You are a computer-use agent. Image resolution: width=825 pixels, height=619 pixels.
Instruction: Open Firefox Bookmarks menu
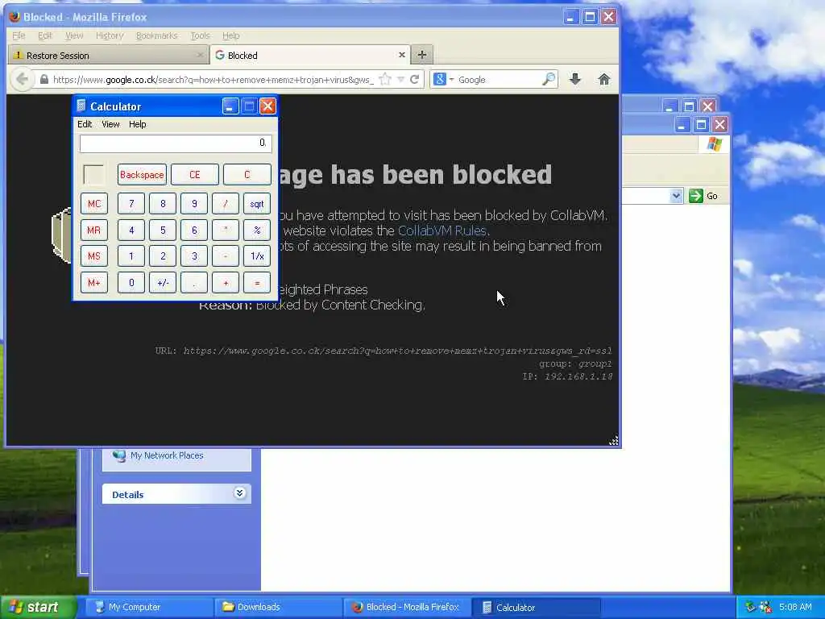[x=156, y=35]
